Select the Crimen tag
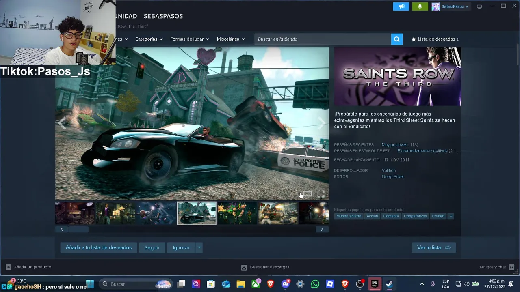Image resolution: width=520 pixels, height=292 pixels. coord(438,216)
